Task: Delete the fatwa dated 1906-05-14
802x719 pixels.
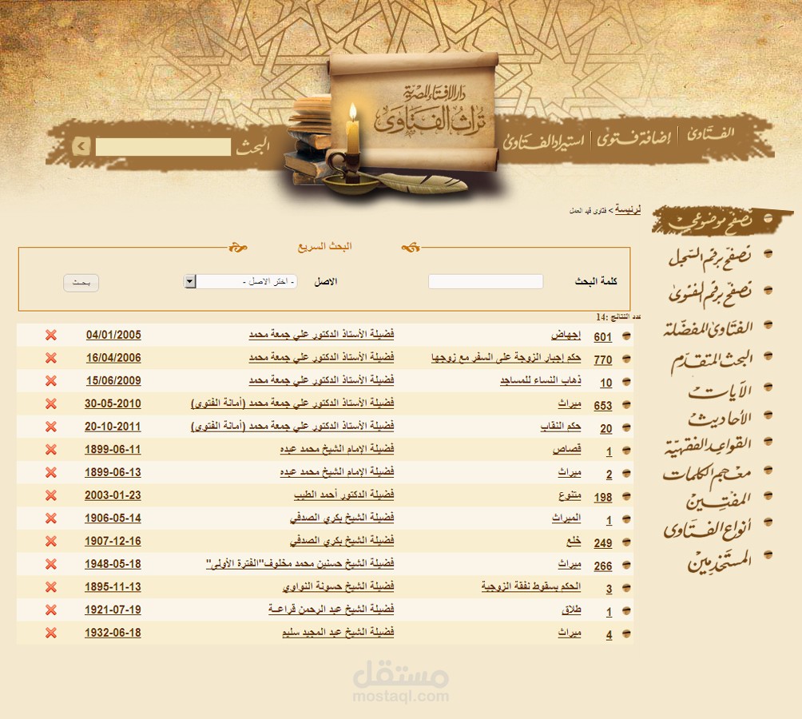Action: pyautogui.click(x=50, y=518)
